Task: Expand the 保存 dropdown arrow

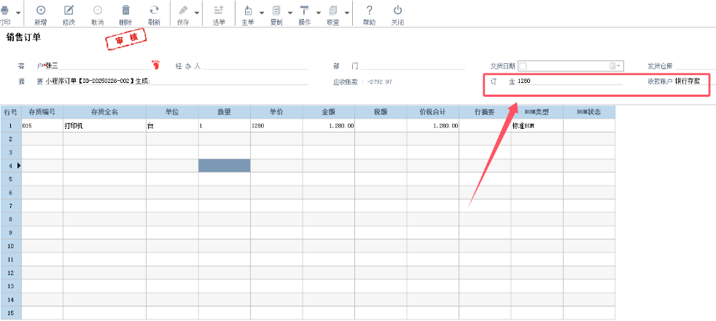Action: (x=197, y=13)
